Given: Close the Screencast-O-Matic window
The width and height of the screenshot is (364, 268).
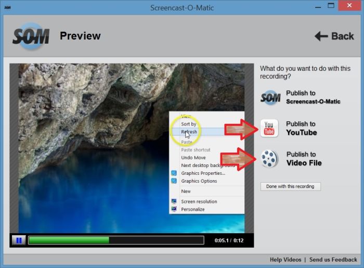Looking at the screenshot, I should pyautogui.click(x=349, y=6).
